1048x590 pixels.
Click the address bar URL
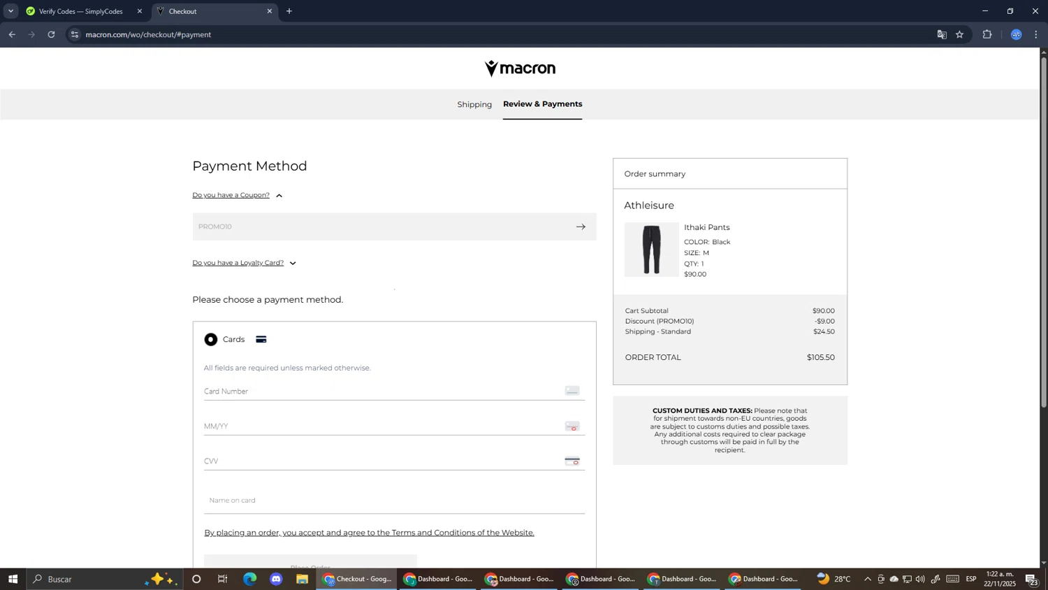point(148,34)
